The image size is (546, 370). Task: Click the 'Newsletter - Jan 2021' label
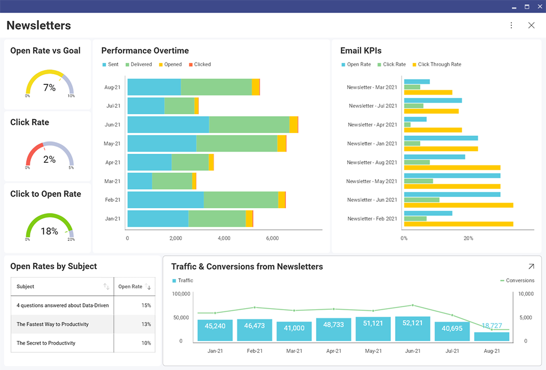372,143
